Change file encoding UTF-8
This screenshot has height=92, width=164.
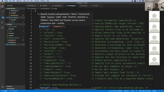132,91
